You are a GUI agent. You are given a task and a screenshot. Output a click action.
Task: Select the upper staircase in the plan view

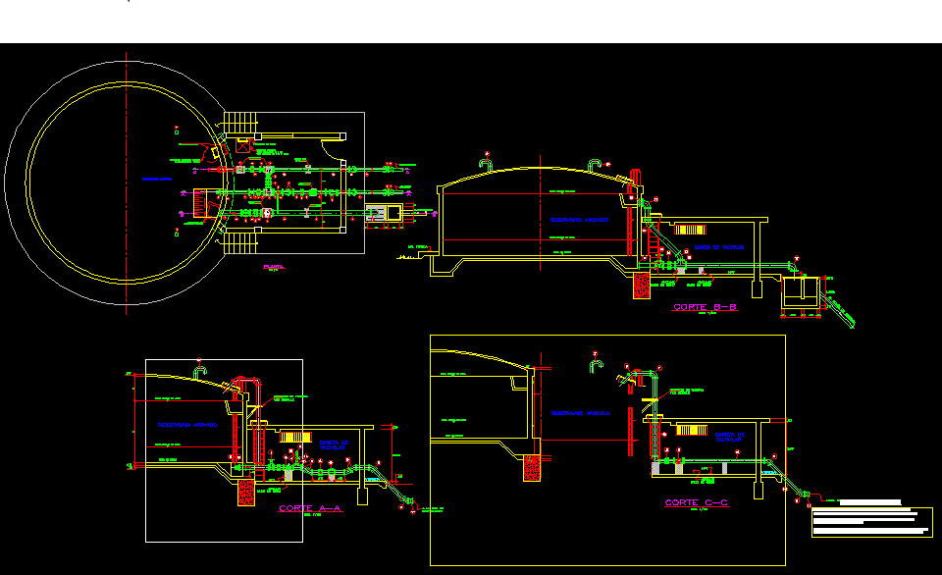(x=240, y=123)
